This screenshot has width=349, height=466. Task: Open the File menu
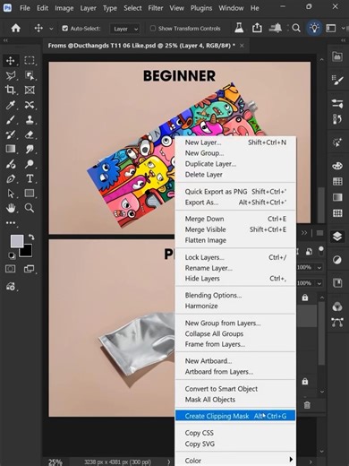pos(25,8)
